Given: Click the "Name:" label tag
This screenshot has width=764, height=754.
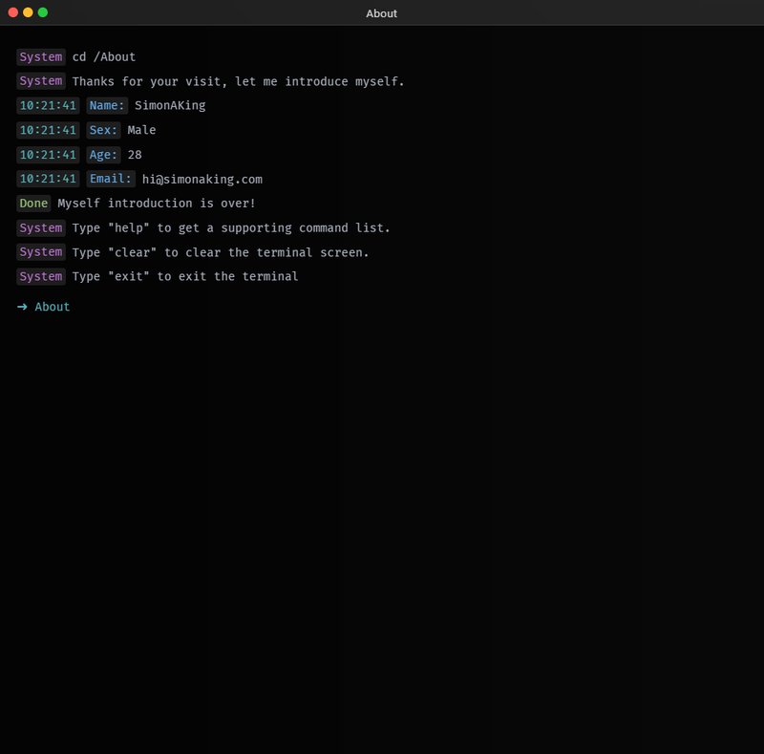Looking at the screenshot, I should pos(107,105).
